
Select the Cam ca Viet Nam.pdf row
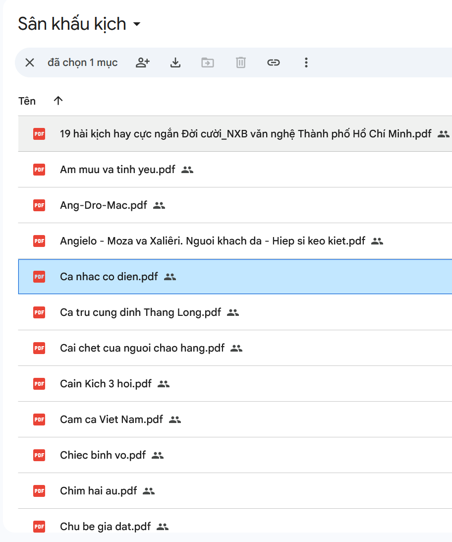(x=112, y=420)
